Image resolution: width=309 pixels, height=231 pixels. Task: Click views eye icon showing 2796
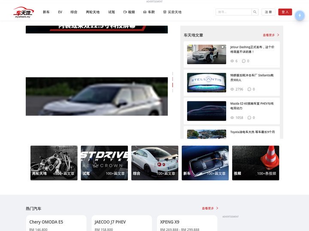coord(232,89)
